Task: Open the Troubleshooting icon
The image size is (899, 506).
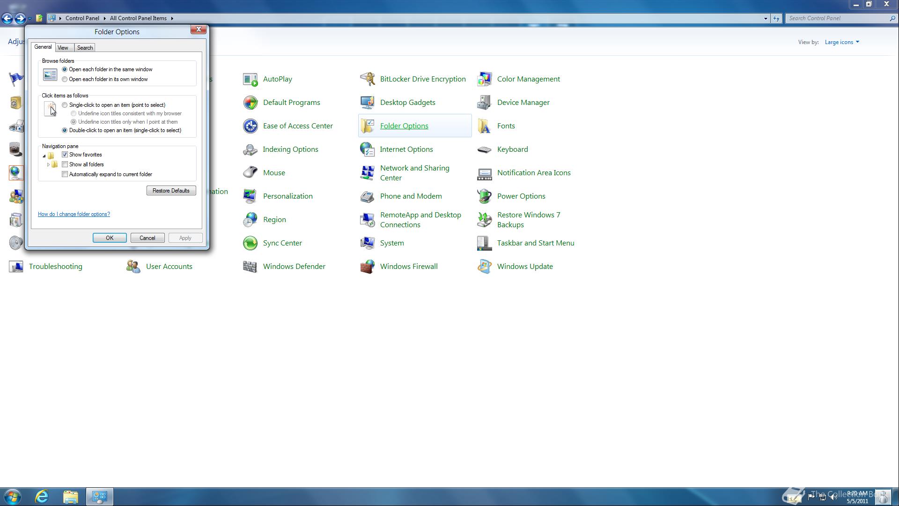Action: pyautogui.click(x=16, y=267)
